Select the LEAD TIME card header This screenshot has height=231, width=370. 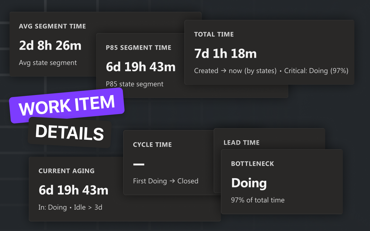tap(242, 142)
